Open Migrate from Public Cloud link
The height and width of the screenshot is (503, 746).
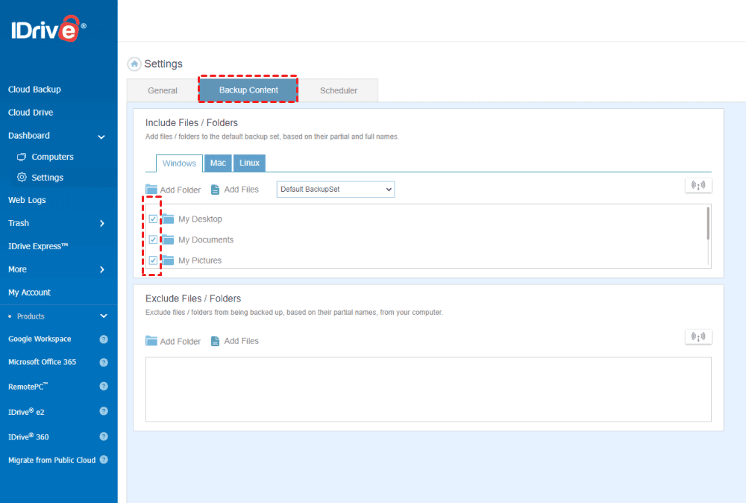coord(52,460)
